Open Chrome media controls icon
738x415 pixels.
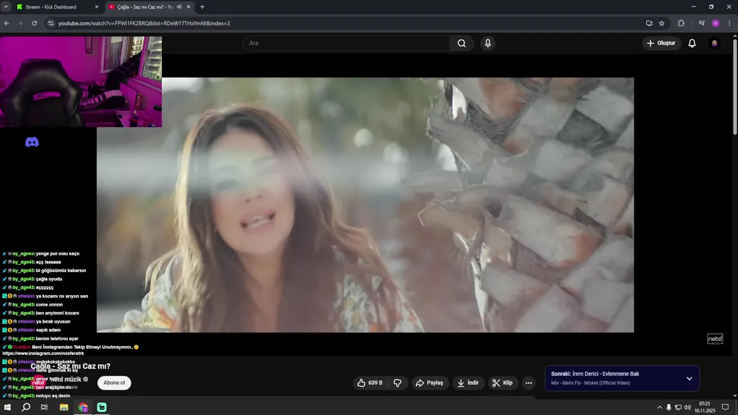(x=702, y=23)
